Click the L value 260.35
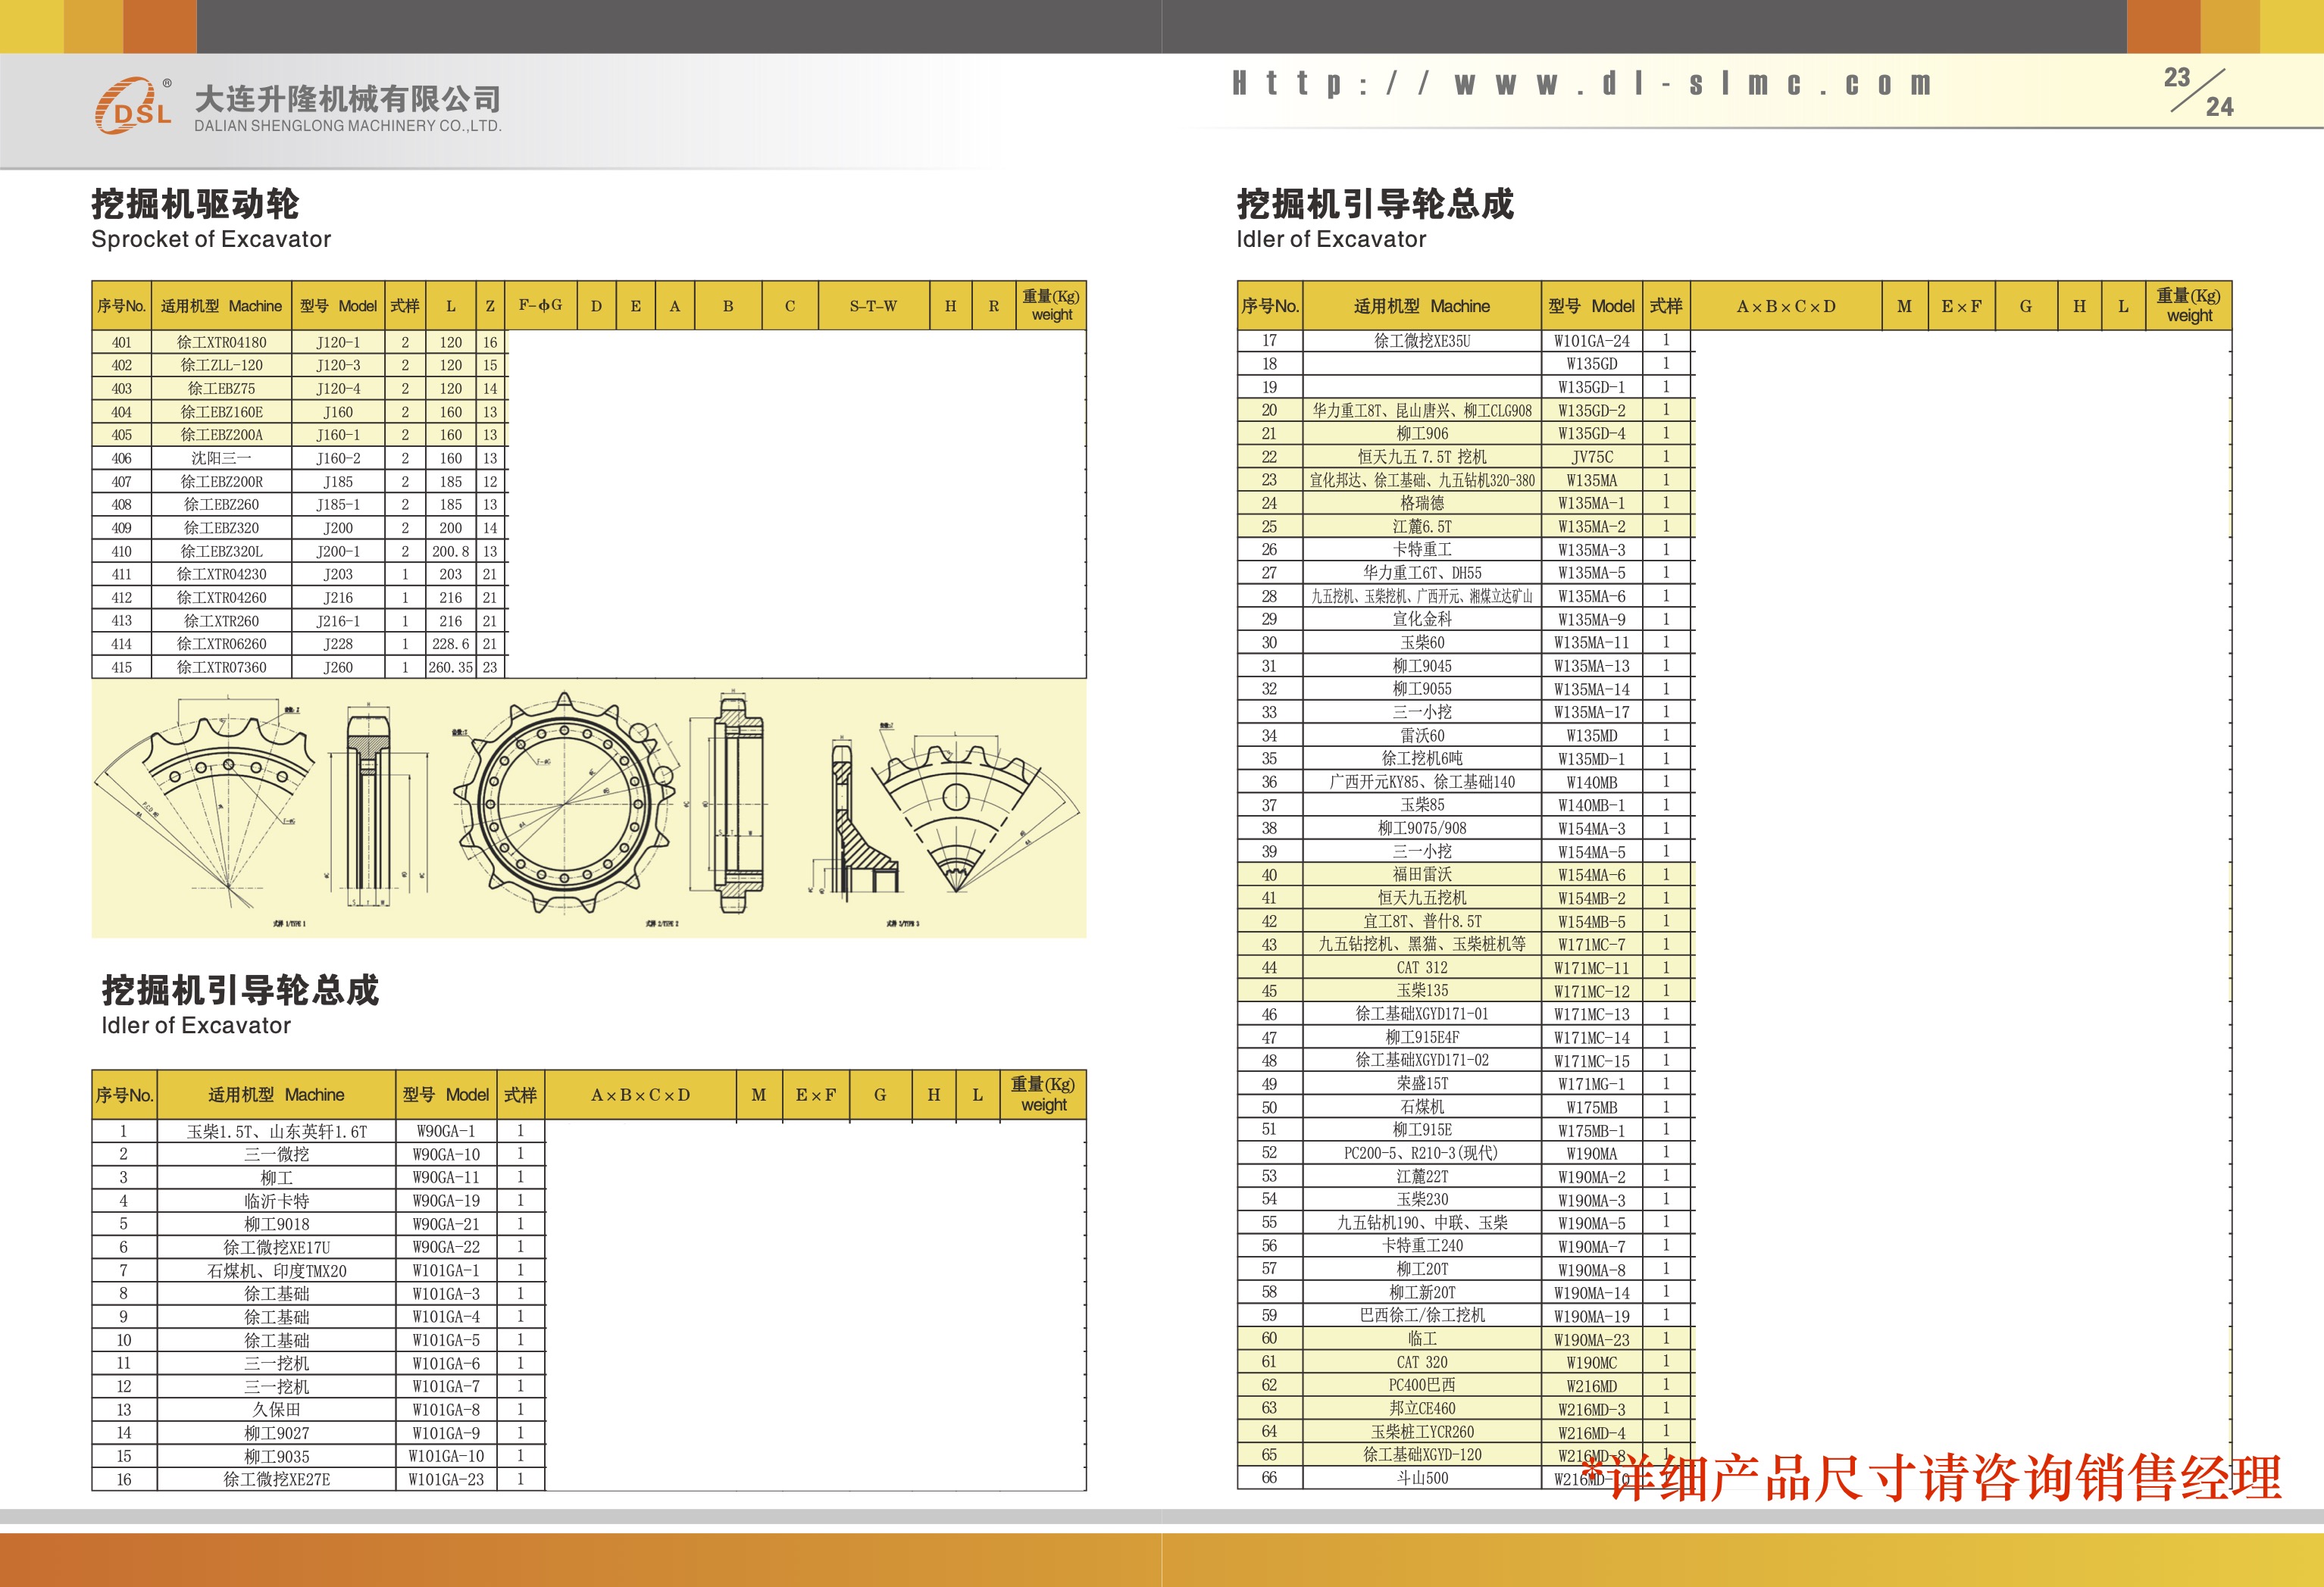 [450, 667]
